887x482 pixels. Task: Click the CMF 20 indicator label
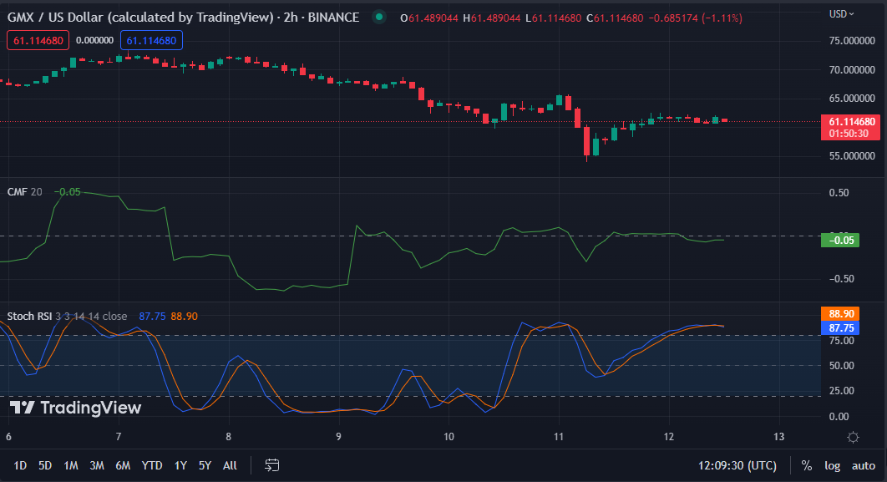(x=24, y=192)
